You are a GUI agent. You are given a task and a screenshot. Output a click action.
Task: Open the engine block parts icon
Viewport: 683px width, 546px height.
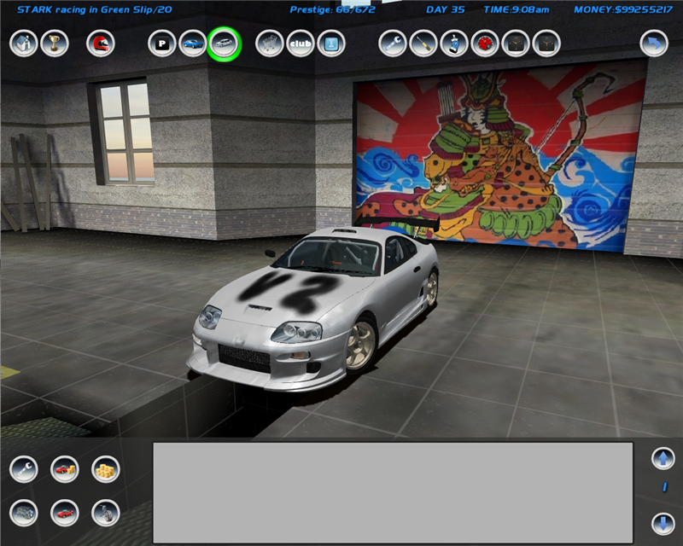24,513
